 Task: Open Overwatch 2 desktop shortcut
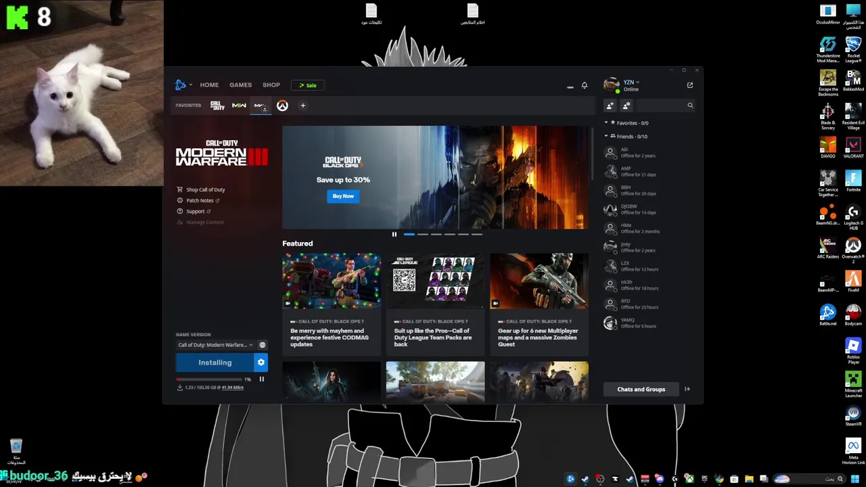click(x=853, y=250)
